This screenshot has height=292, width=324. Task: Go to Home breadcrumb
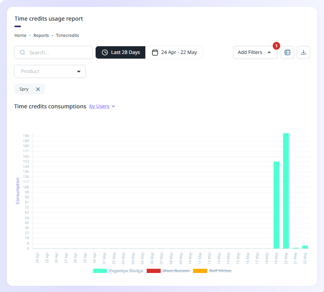(x=21, y=35)
